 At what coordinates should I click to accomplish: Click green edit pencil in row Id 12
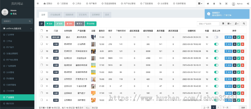239,79
